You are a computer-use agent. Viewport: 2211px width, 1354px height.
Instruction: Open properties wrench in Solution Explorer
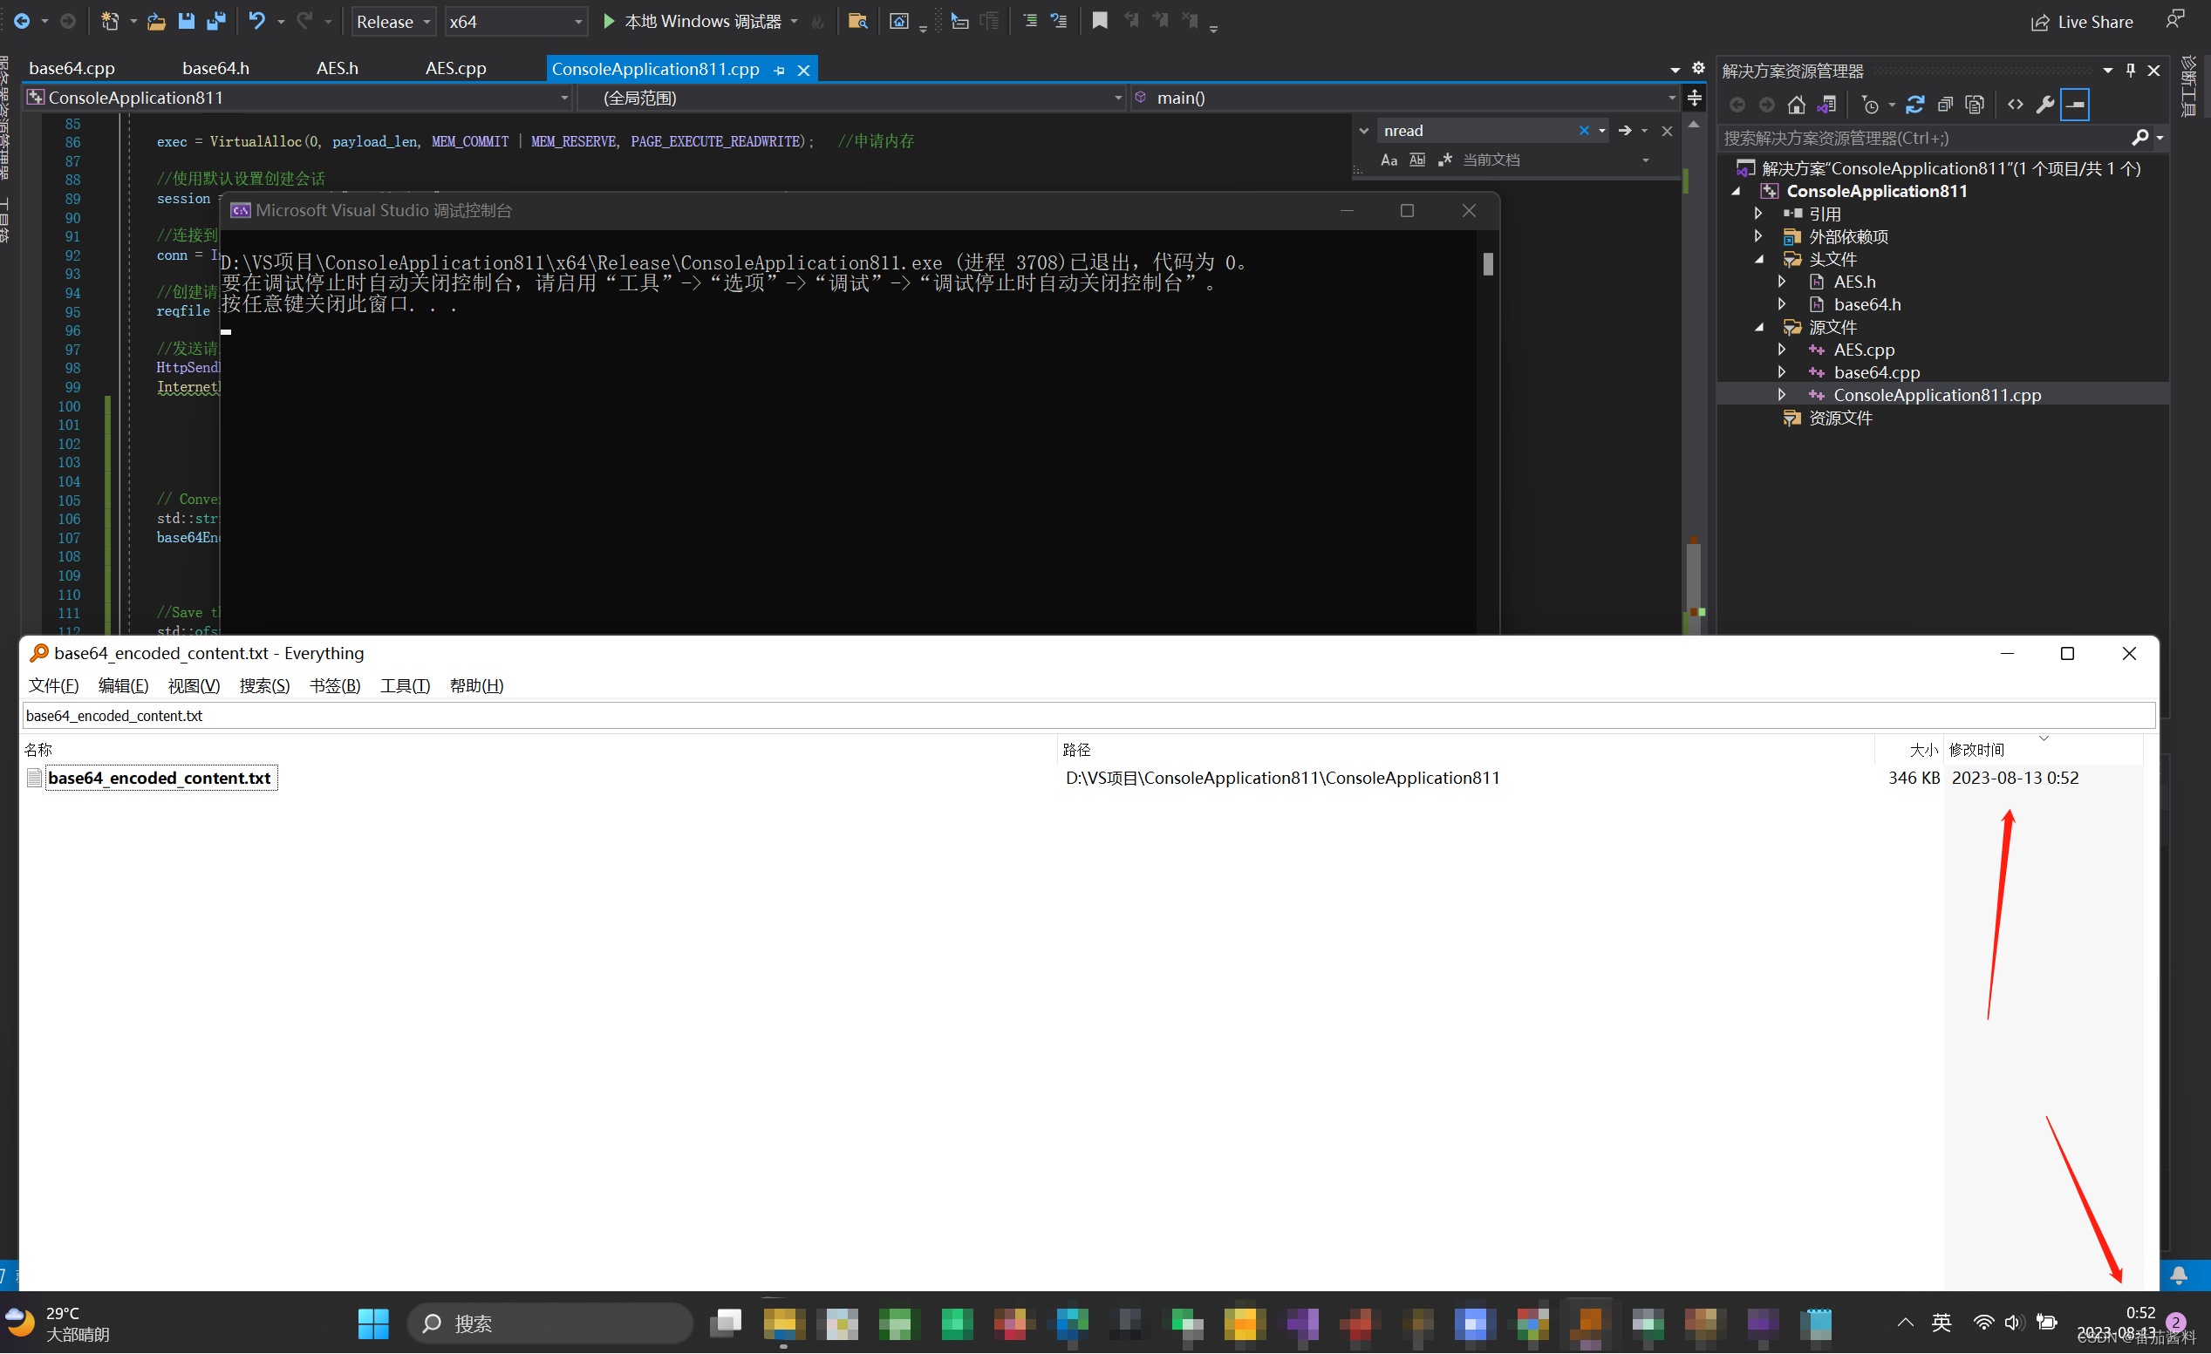[2045, 105]
